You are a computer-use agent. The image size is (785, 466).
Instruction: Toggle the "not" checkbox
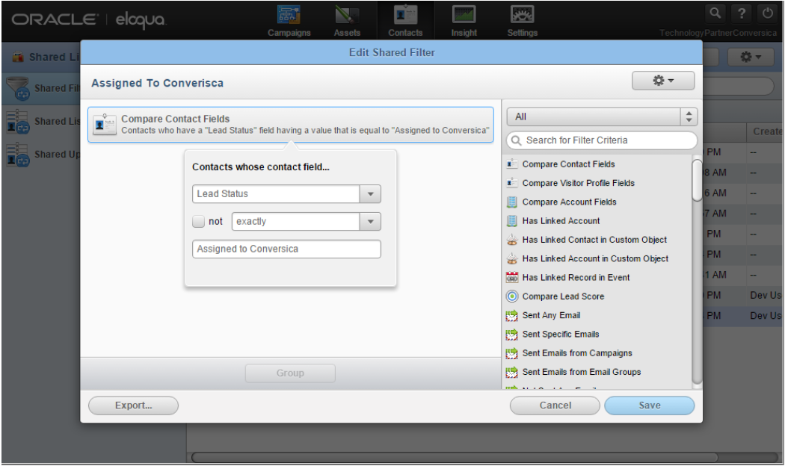(x=198, y=222)
